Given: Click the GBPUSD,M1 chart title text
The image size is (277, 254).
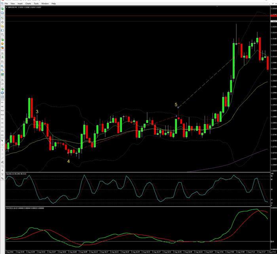Looking at the screenshot, I should [x=13, y=7].
